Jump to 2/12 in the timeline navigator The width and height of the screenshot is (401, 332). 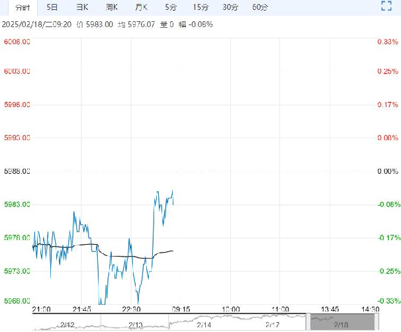point(66,324)
